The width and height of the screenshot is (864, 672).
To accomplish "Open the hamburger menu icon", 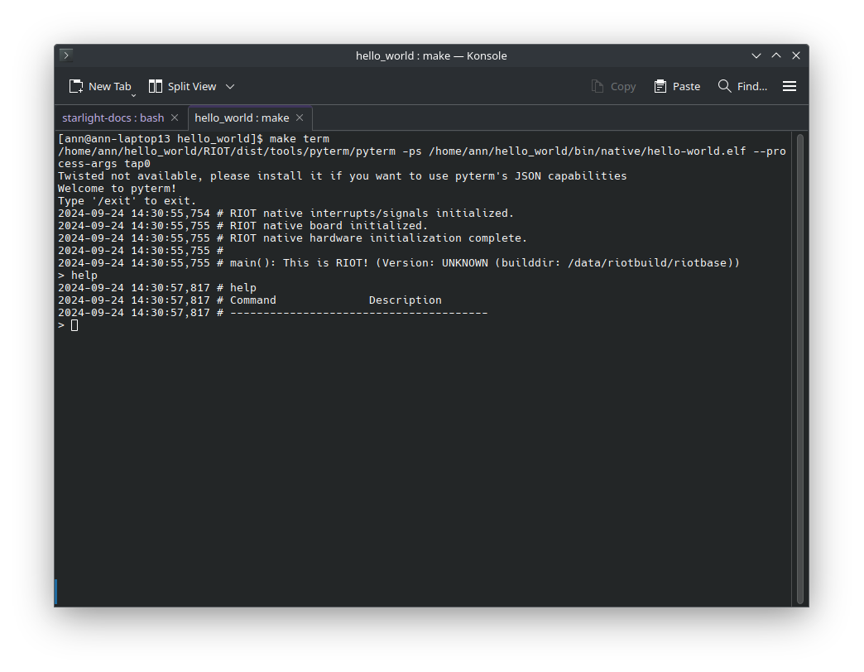I will tap(790, 85).
